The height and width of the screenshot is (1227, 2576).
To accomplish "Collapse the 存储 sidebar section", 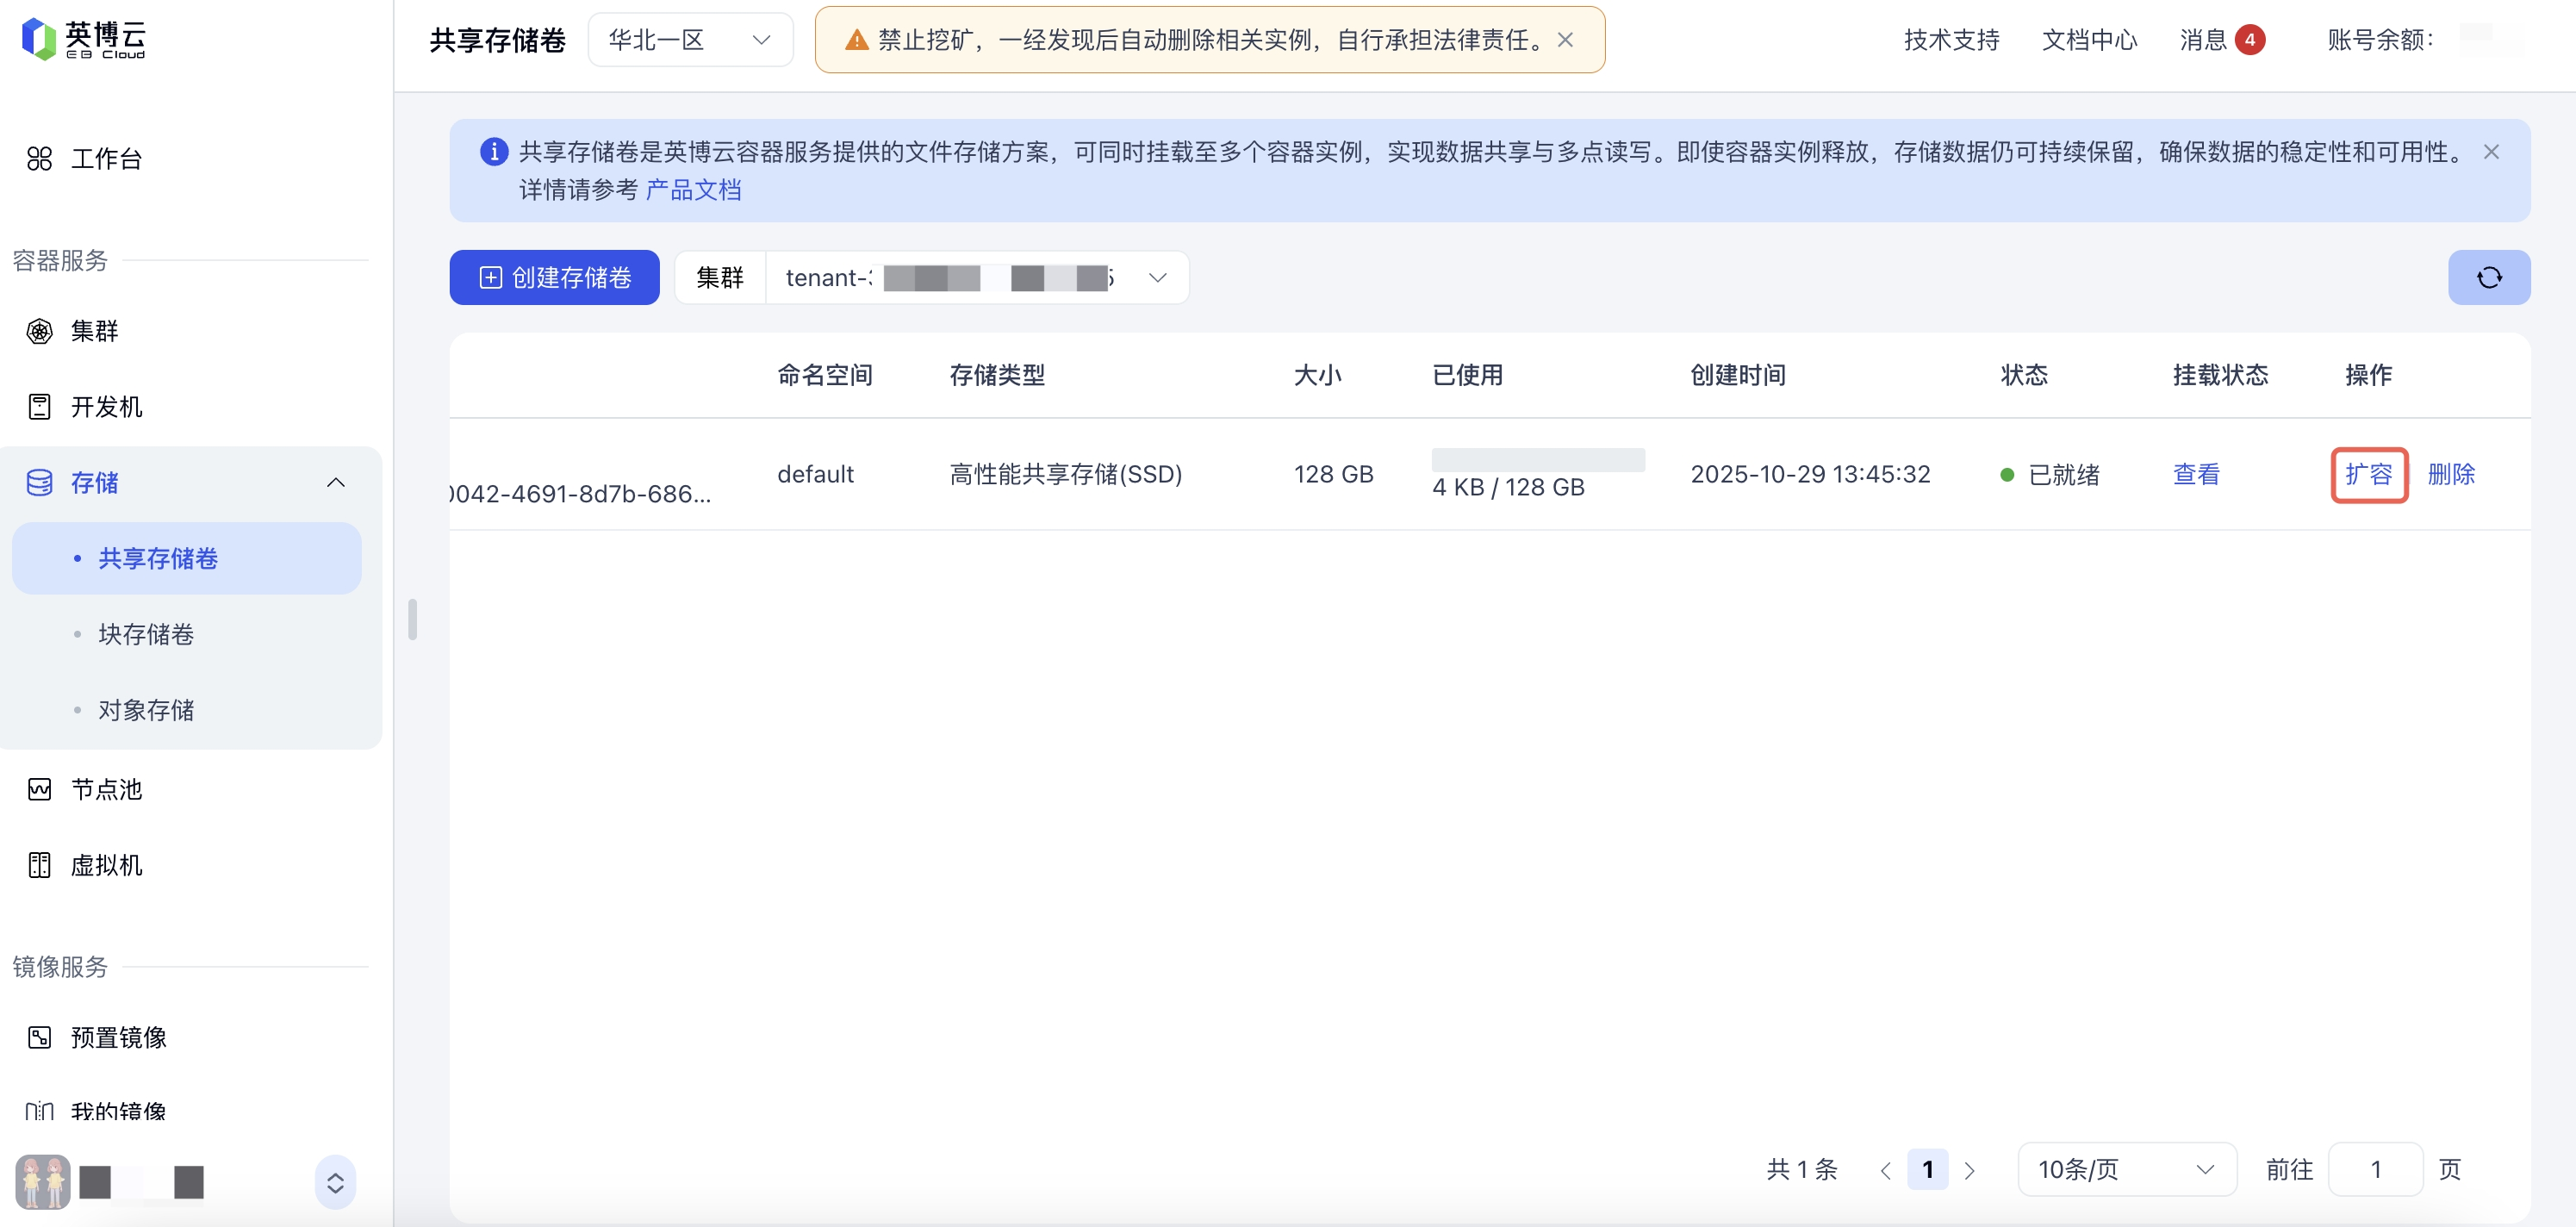I will [x=336, y=483].
